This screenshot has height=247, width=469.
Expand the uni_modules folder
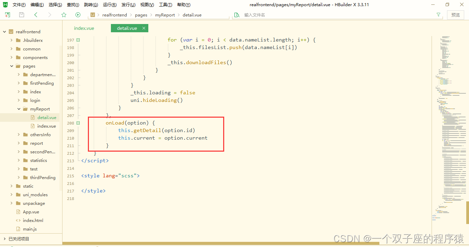click(x=11, y=195)
